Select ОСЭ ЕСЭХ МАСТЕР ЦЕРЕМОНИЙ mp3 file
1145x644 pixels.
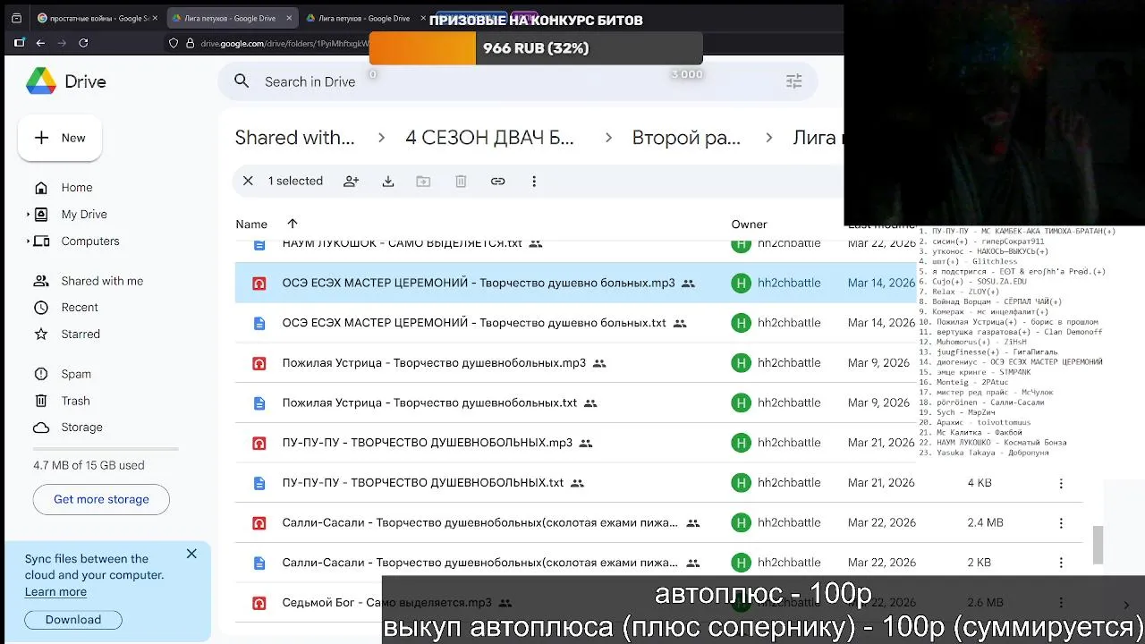tap(479, 284)
